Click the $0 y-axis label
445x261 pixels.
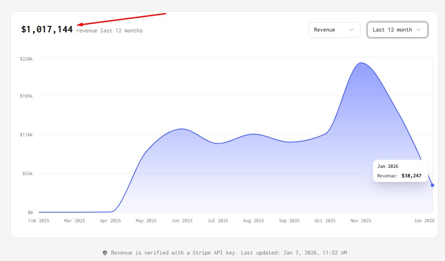point(30,212)
